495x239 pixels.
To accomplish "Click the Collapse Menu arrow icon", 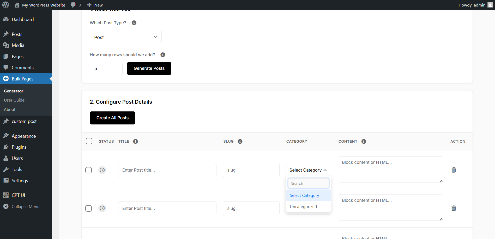I will [6, 206].
